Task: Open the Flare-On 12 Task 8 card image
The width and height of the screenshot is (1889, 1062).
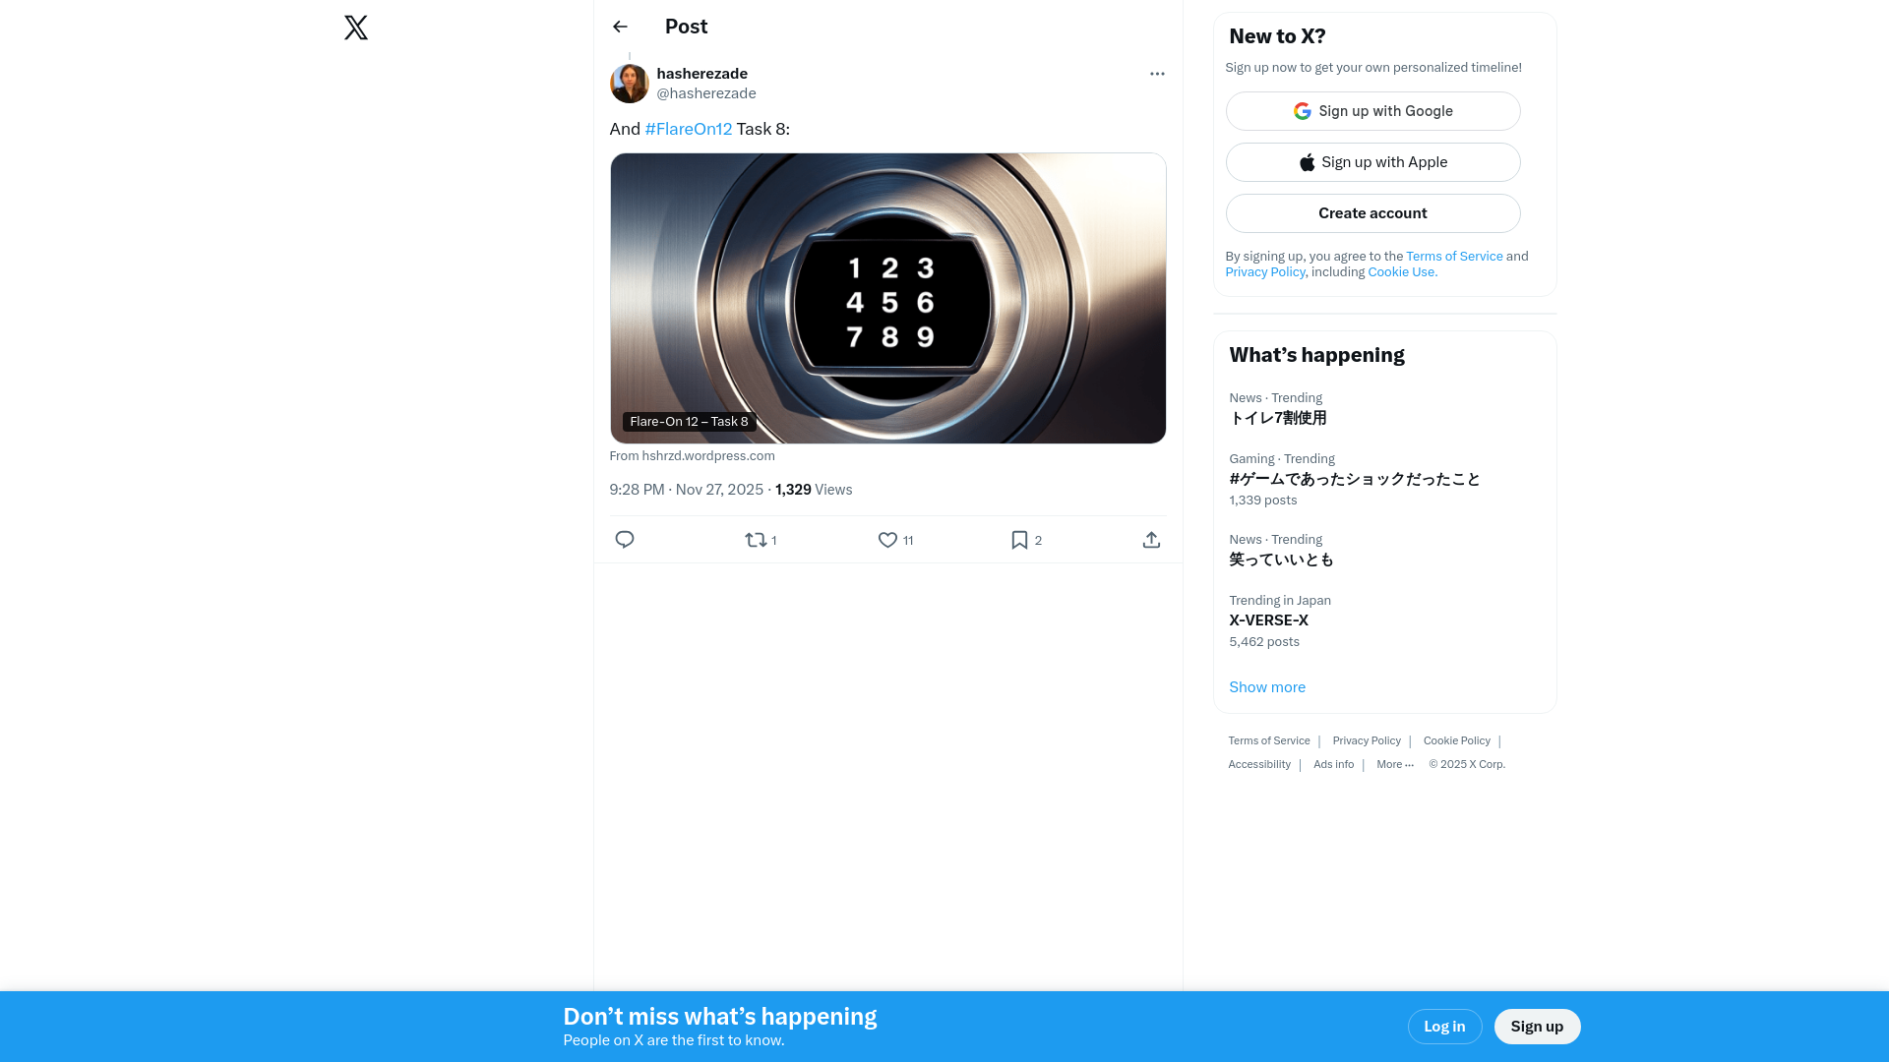Action: tap(887, 298)
